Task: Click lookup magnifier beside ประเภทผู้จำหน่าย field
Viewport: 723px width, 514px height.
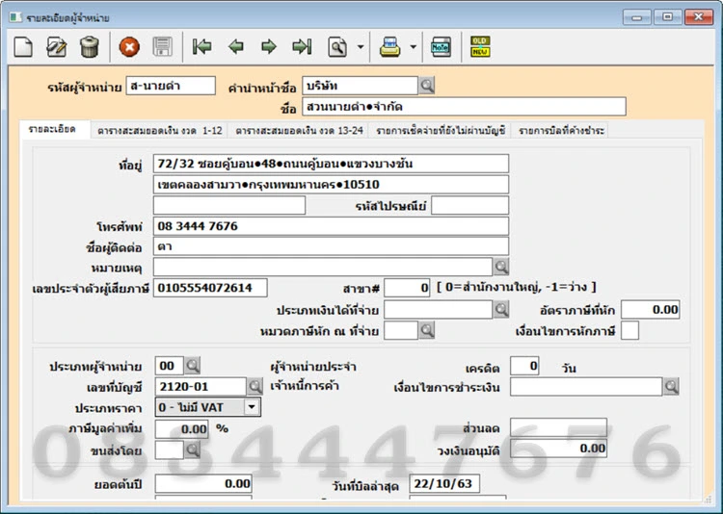Action: click(192, 366)
